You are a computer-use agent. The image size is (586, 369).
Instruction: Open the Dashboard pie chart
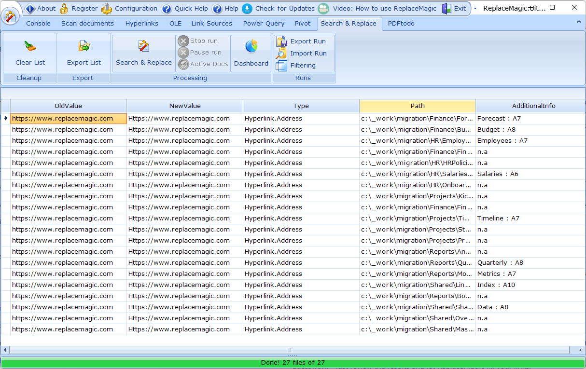[251, 53]
